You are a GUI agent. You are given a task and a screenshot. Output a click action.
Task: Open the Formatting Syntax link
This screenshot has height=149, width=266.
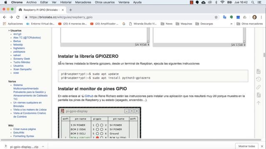tap(24, 136)
